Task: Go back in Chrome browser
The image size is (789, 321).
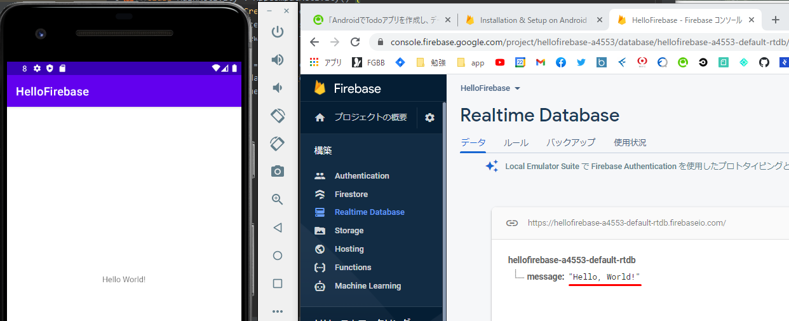Action: pyautogui.click(x=315, y=42)
